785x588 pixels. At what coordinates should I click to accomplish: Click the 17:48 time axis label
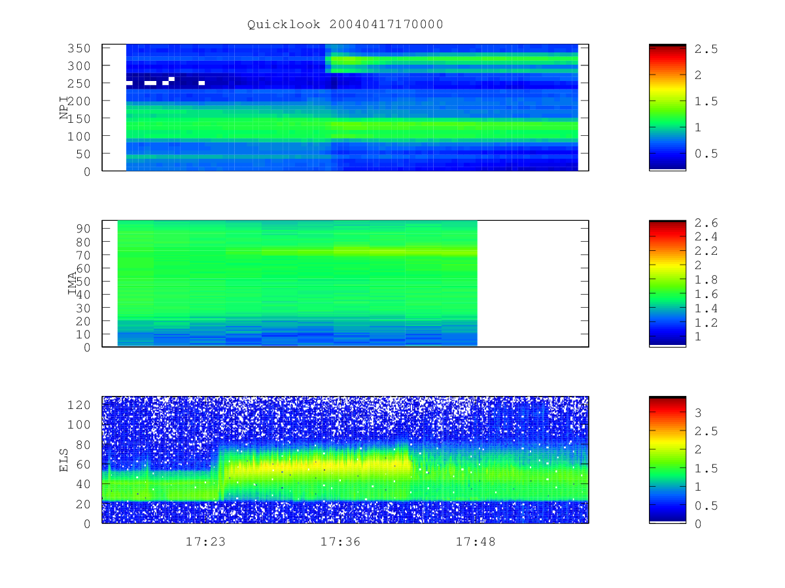coord(476,542)
